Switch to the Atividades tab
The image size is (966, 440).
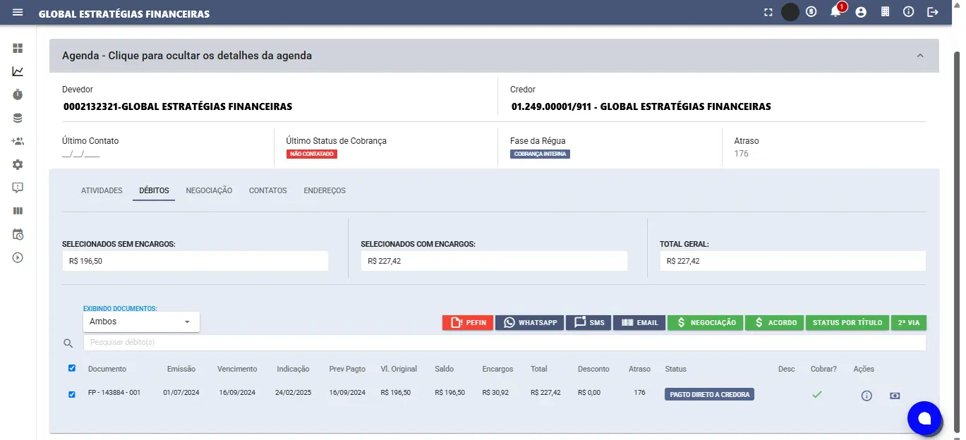[x=102, y=190]
